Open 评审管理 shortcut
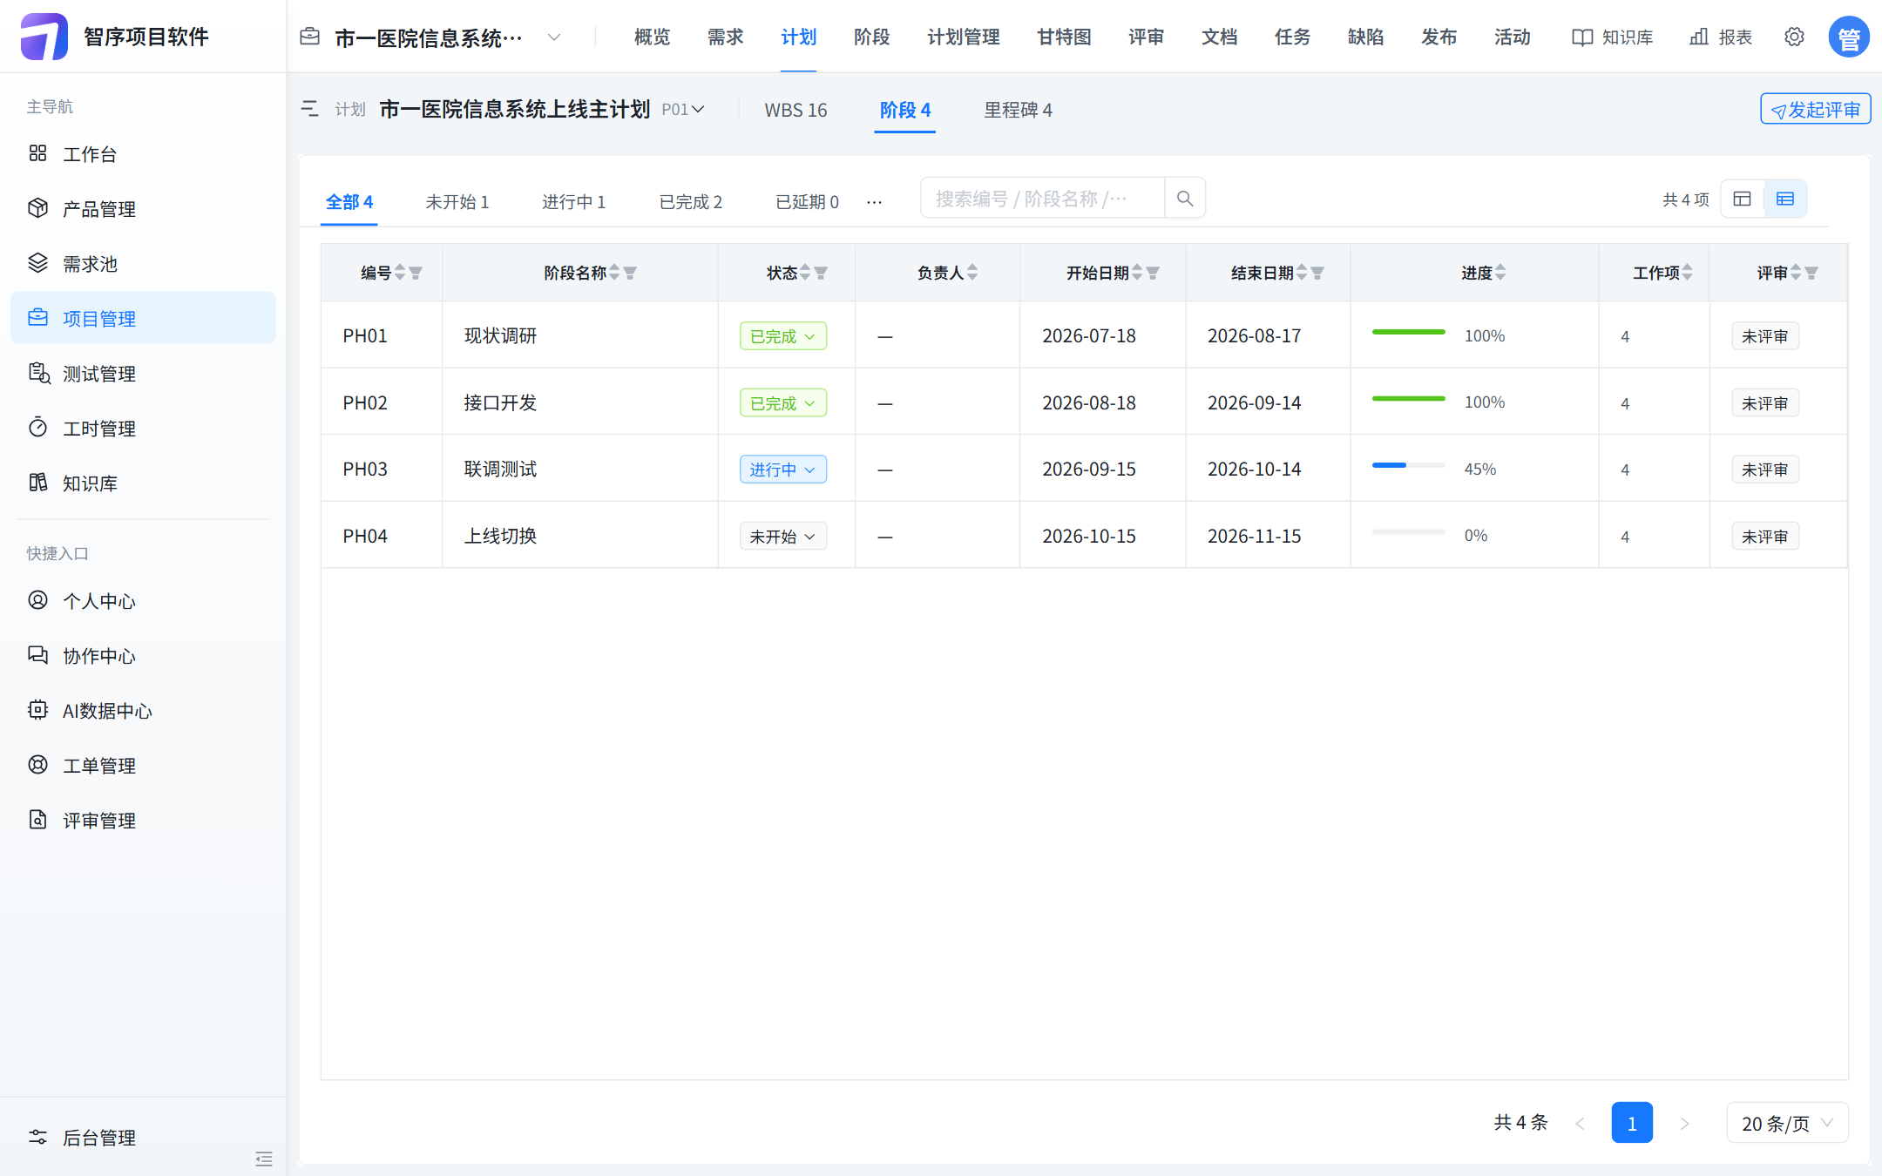1882x1176 pixels. [143, 821]
